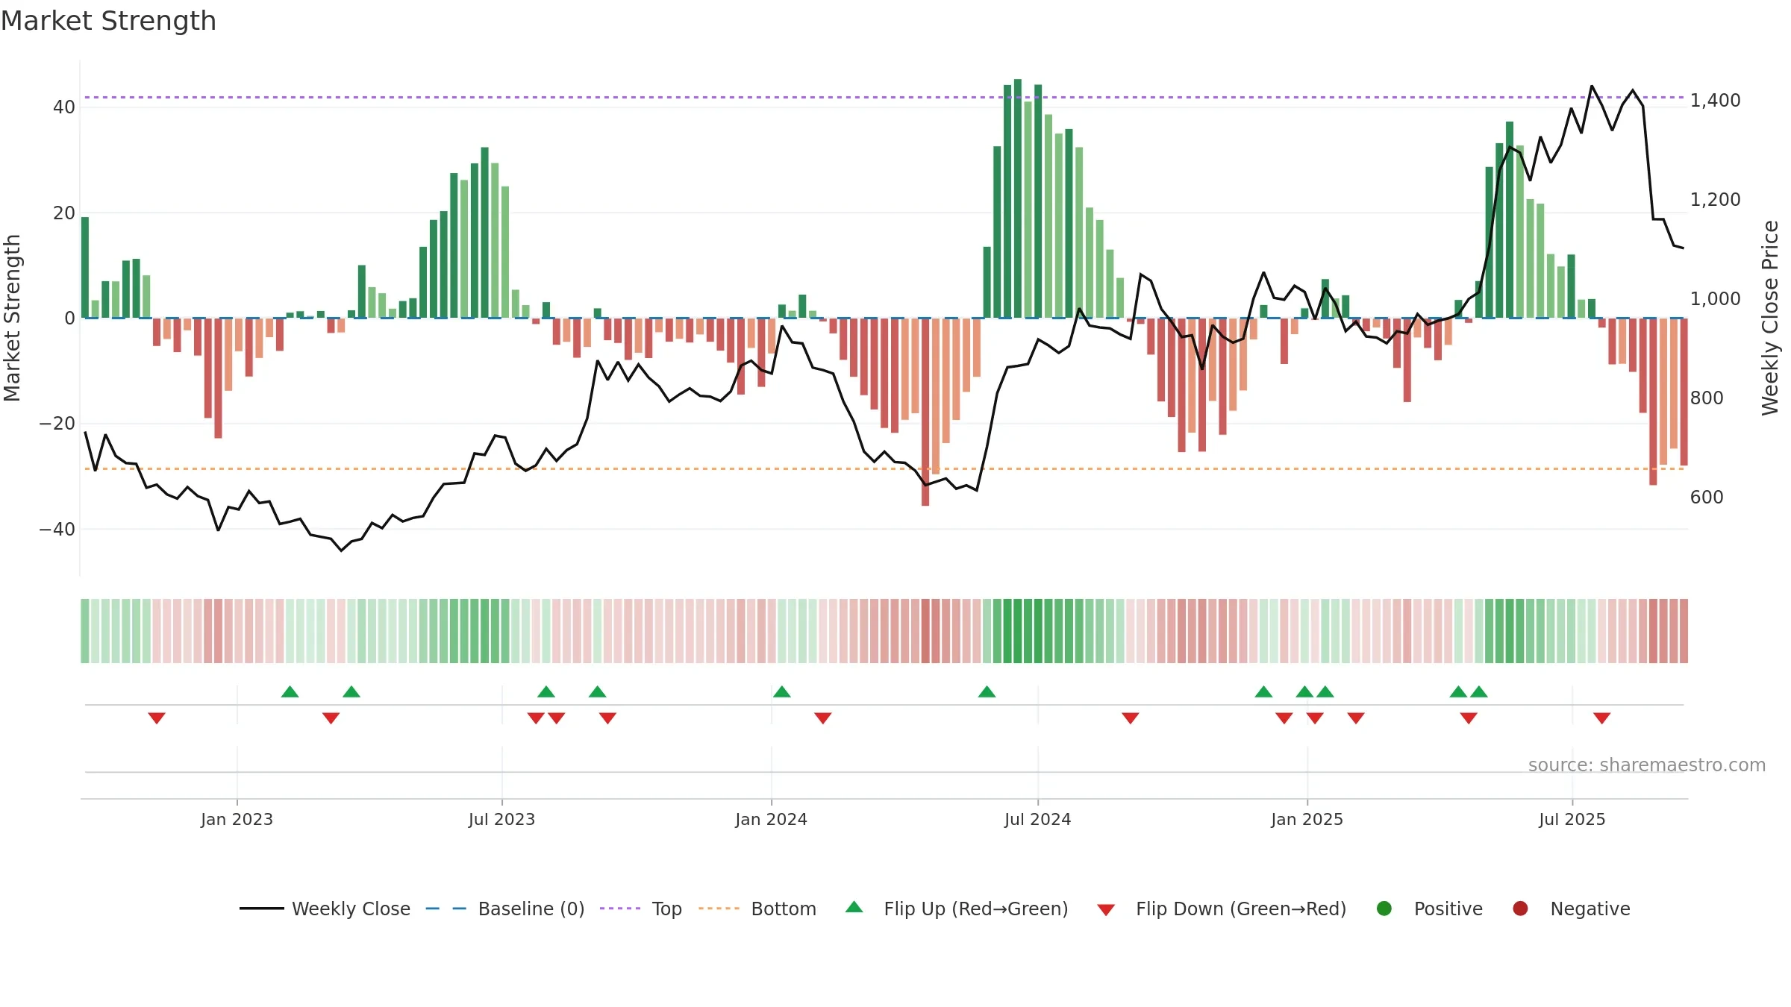Click the Market Strength chart title
The height and width of the screenshot is (1007, 1791).
click(x=108, y=21)
